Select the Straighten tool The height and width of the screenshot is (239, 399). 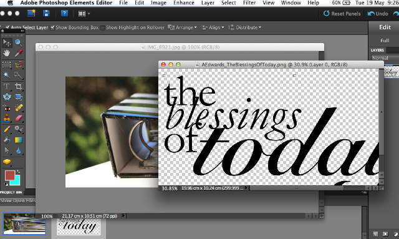coord(18,97)
